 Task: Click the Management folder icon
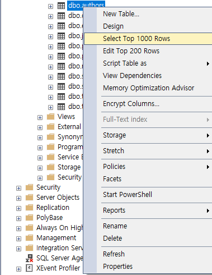point(29,238)
